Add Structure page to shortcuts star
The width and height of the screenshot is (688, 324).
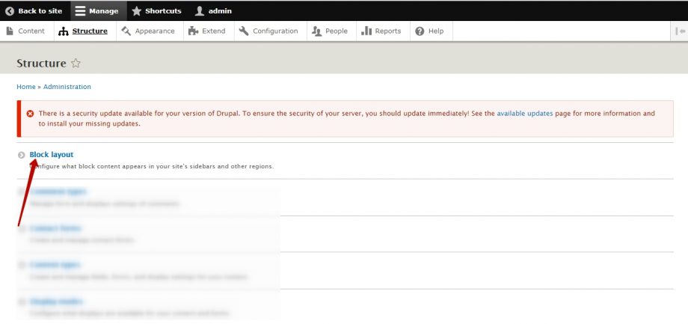76,64
